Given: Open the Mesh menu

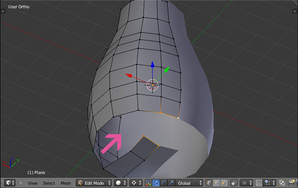Looking at the screenshot, I should [66, 183].
